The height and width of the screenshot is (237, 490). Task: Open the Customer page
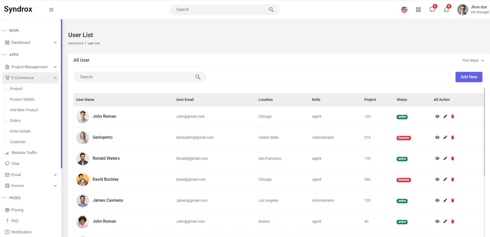tap(18, 142)
